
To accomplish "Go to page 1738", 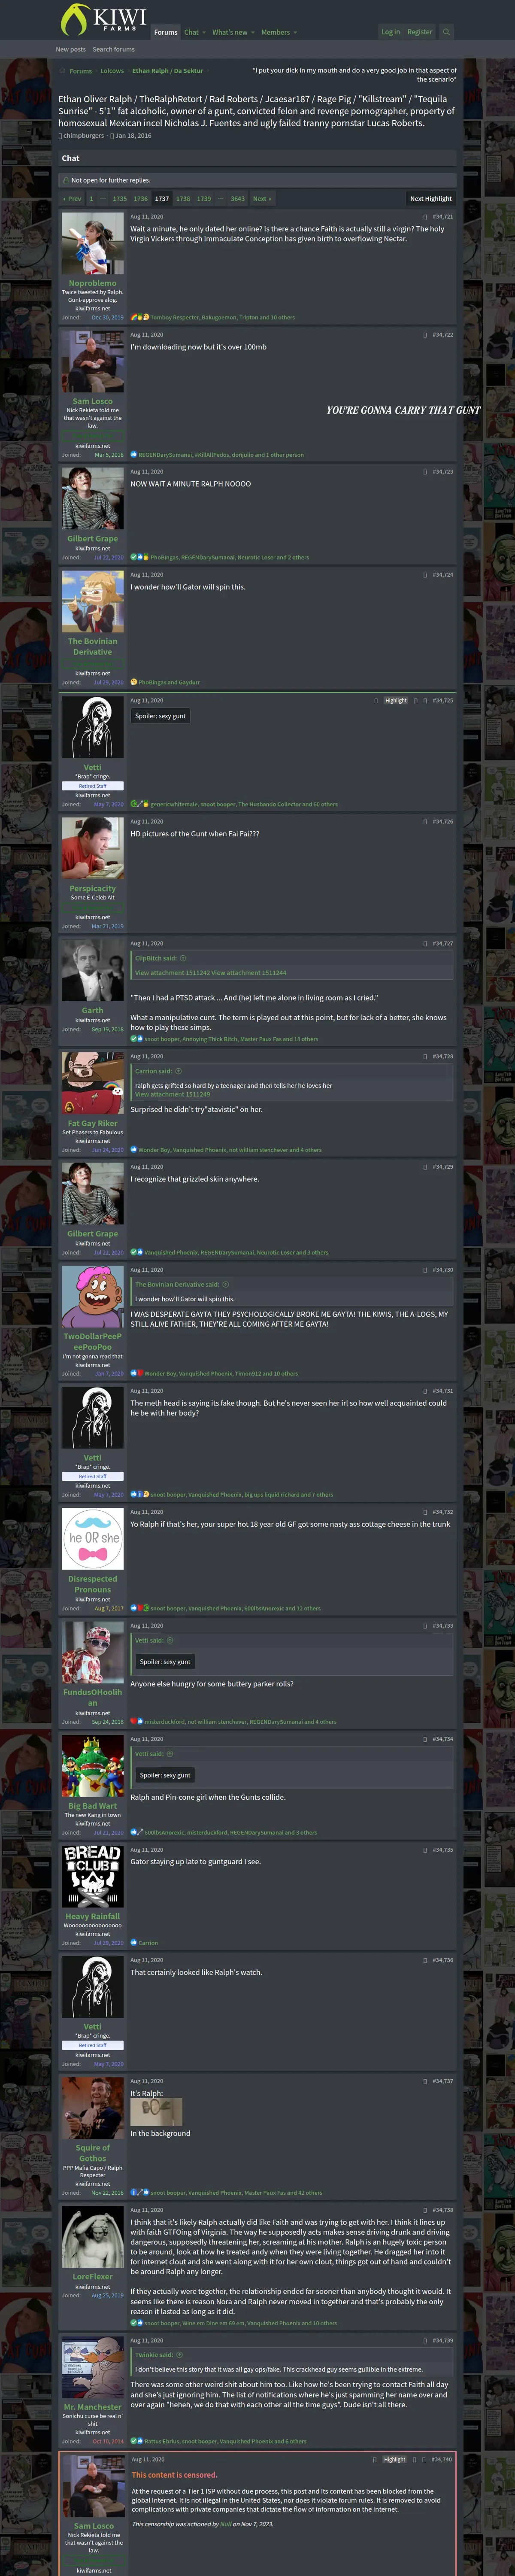I will click(183, 199).
